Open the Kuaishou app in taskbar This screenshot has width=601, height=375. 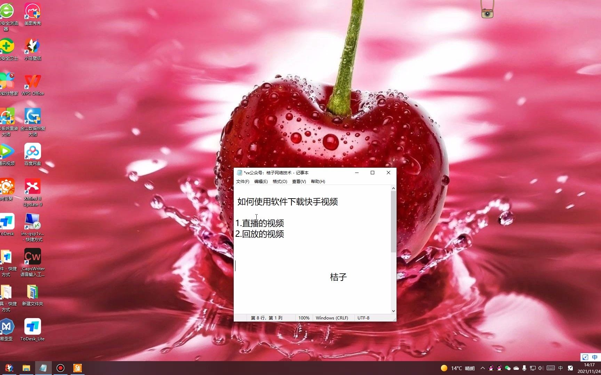coord(77,368)
